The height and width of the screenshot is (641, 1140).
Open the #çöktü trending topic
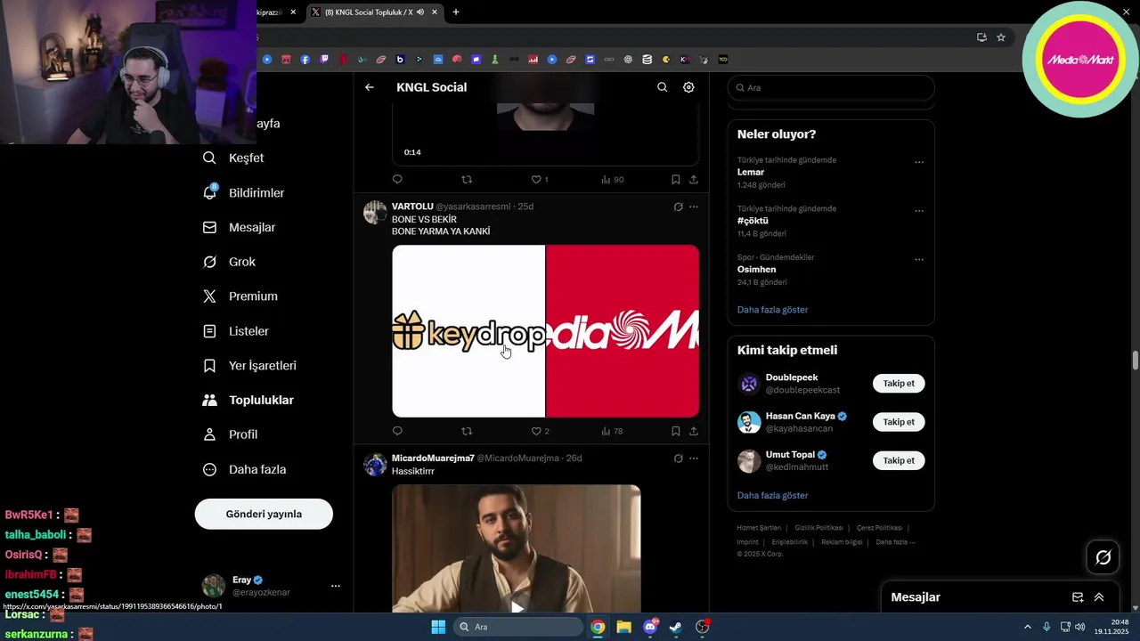click(753, 221)
